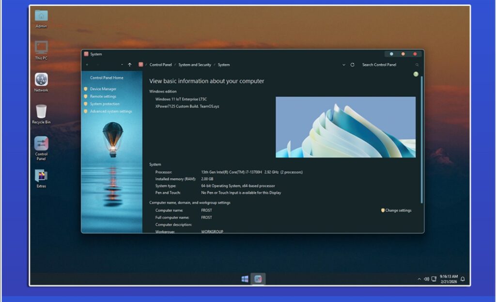The height and width of the screenshot is (302, 496).
Task: Click the help question mark icon
Action: click(x=416, y=74)
